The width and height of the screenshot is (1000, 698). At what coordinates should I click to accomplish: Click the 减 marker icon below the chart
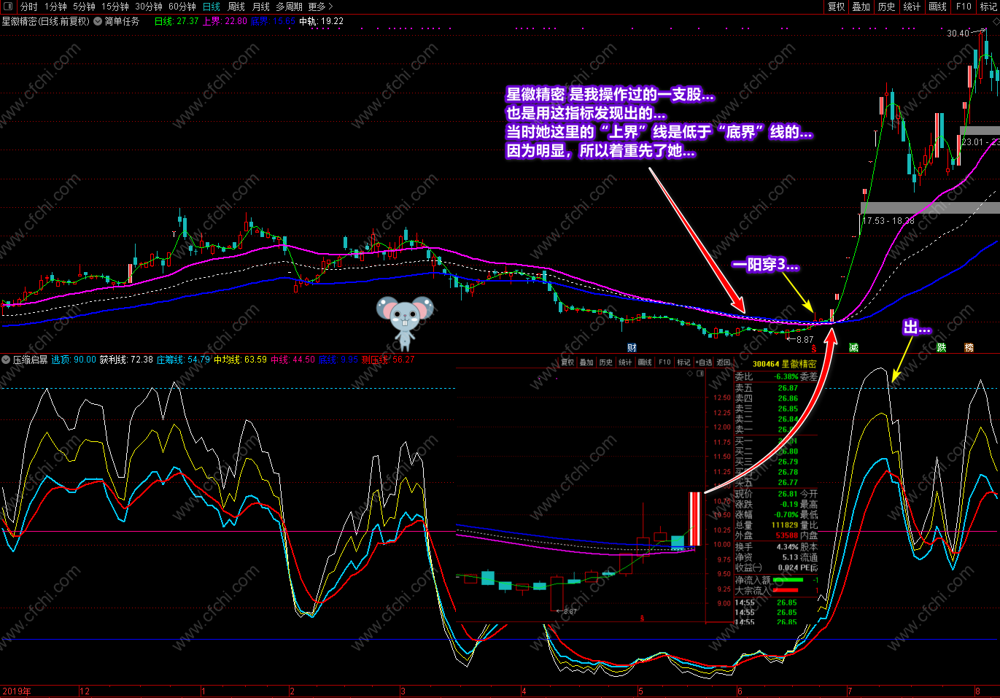coord(853,347)
